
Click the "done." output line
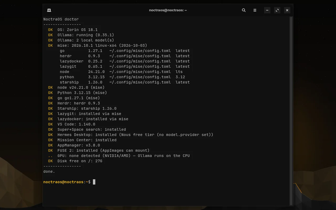pos(49,171)
